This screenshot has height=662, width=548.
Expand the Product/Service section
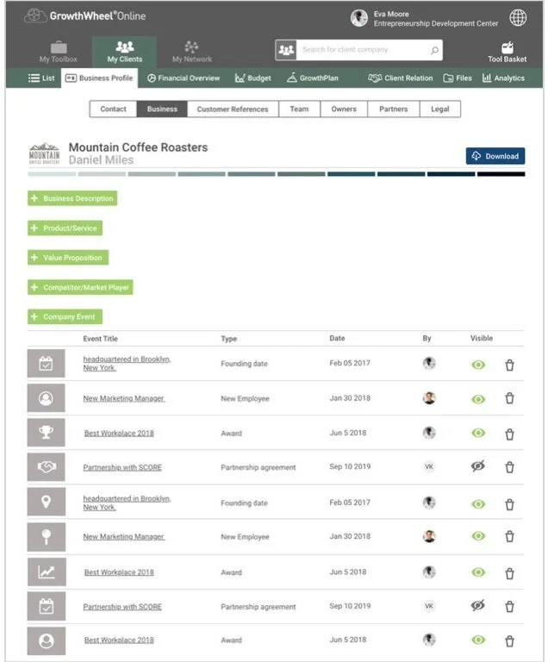point(65,228)
